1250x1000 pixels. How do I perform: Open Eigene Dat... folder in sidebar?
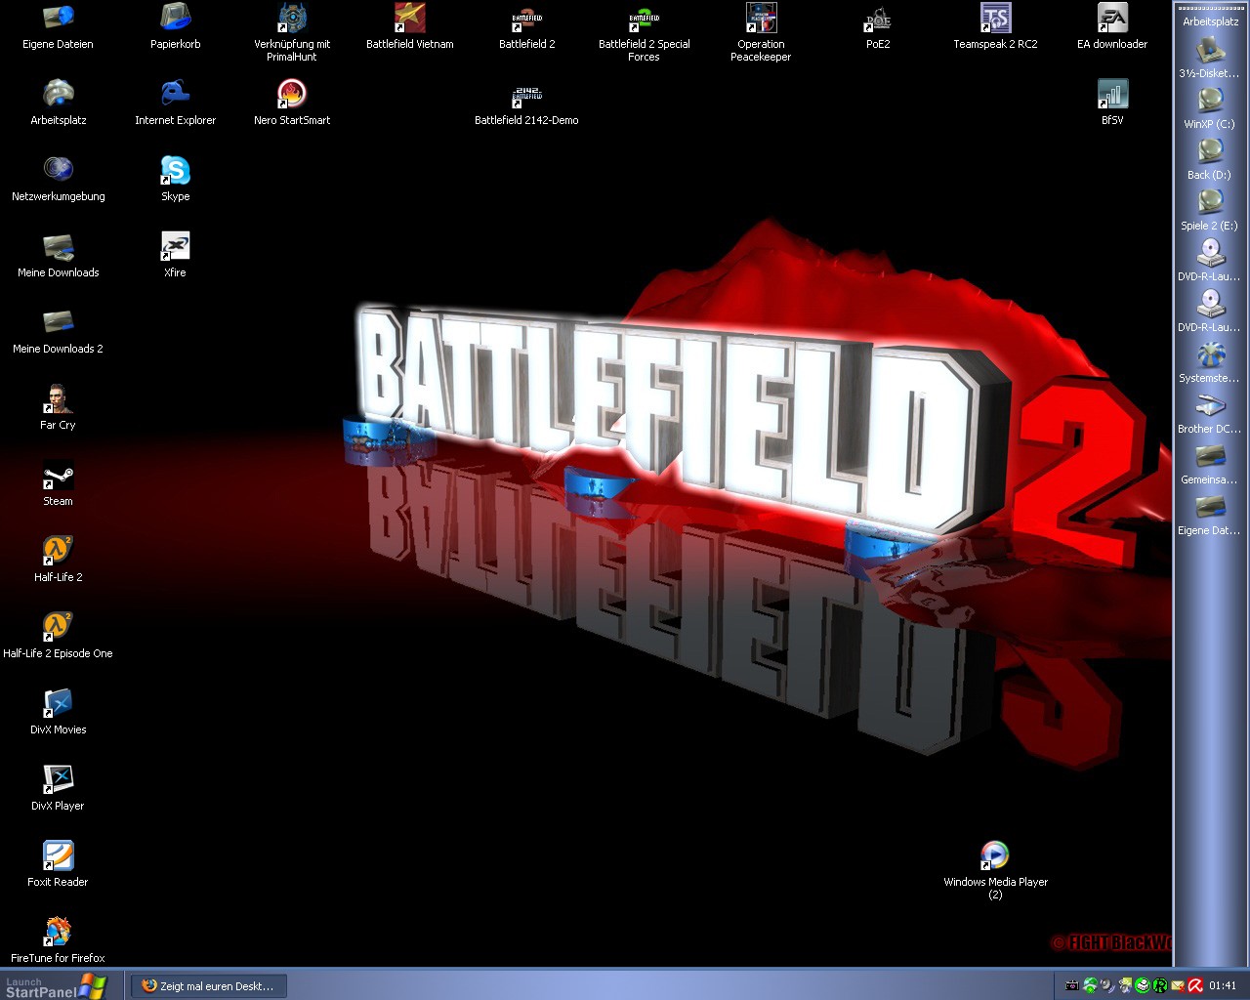1210,514
